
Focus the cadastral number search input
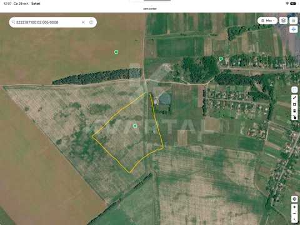[47, 22]
